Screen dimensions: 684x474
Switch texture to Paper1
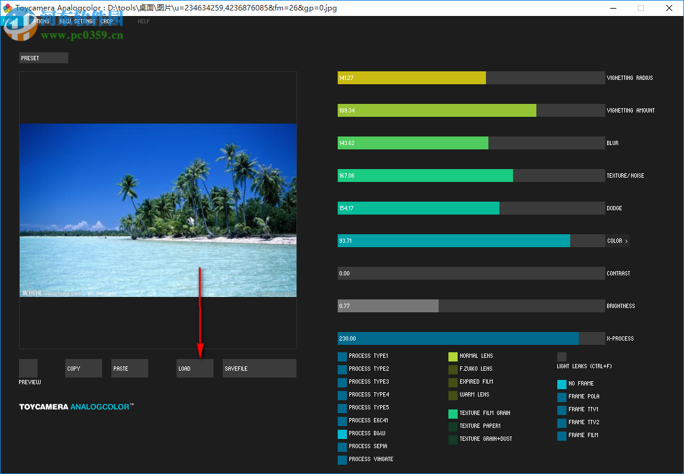coord(453,426)
